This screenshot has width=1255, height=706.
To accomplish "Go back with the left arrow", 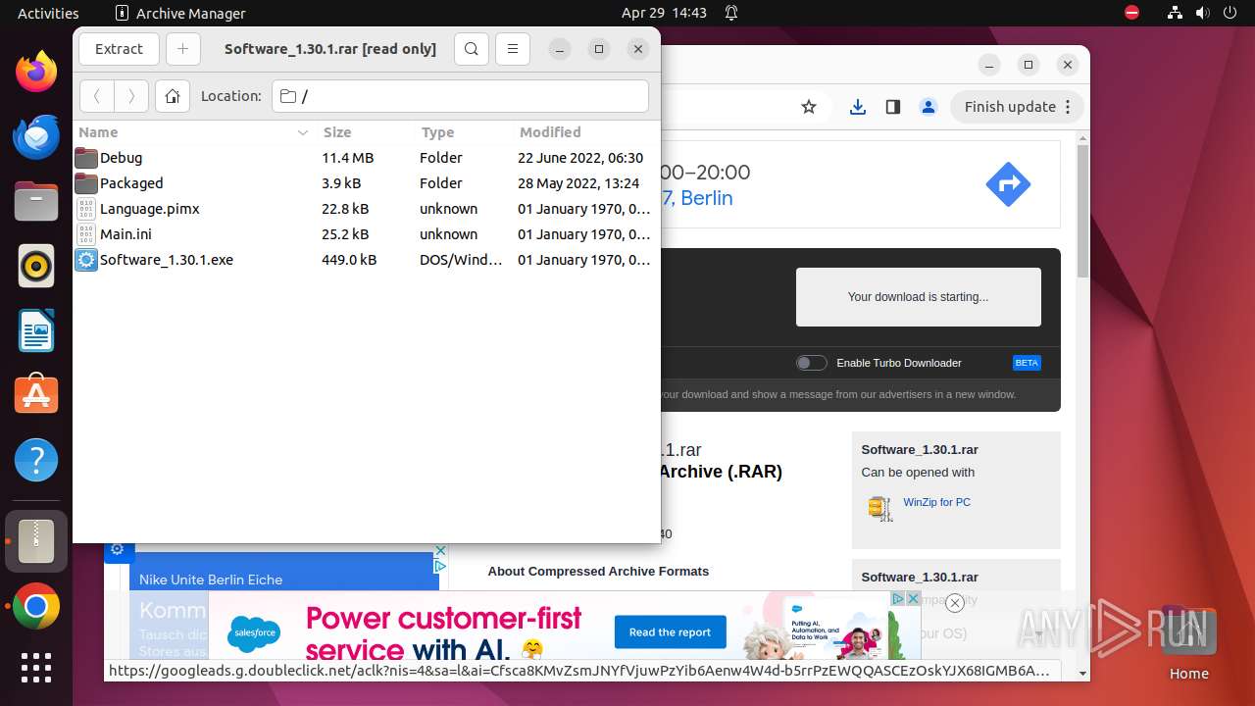I will tap(97, 96).
